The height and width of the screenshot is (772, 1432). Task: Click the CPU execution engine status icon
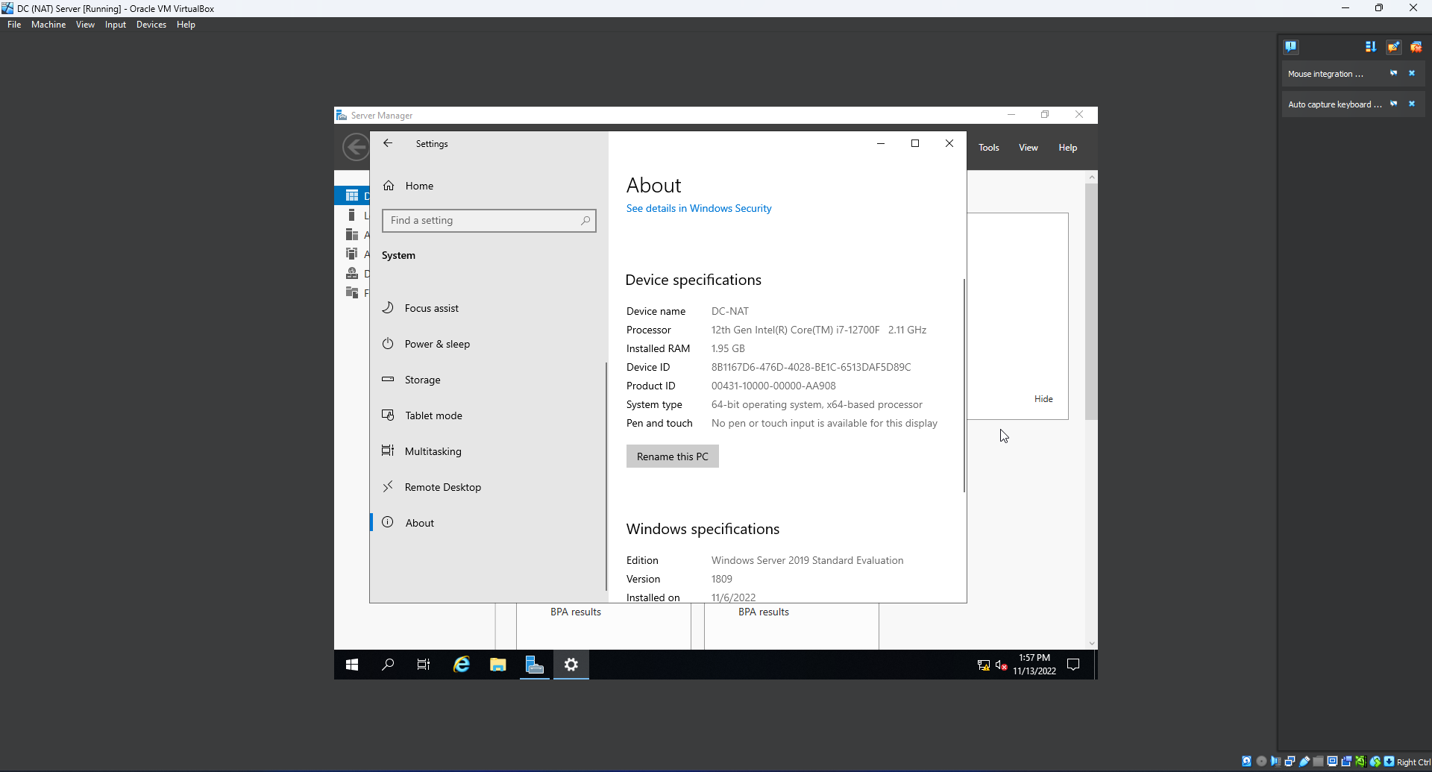coord(1361,762)
